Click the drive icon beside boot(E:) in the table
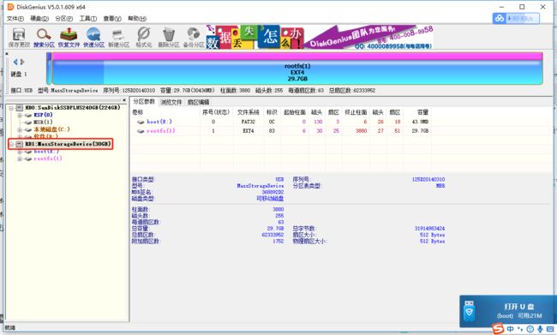Viewport: 557px width, 335px height. [x=141, y=122]
